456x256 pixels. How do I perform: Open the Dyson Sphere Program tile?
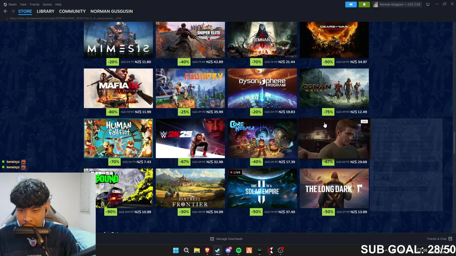pyautogui.click(x=262, y=88)
